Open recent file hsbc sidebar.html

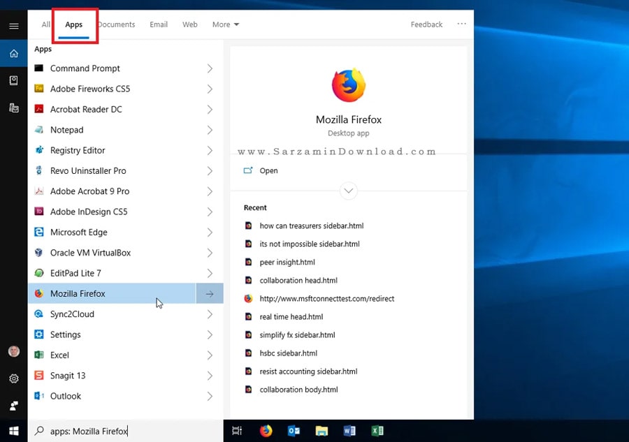pyautogui.click(x=289, y=353)
